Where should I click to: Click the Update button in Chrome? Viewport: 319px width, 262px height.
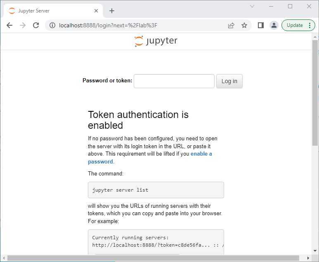(295, 25)
